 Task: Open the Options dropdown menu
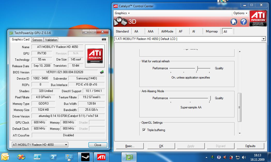click(240, 13)
